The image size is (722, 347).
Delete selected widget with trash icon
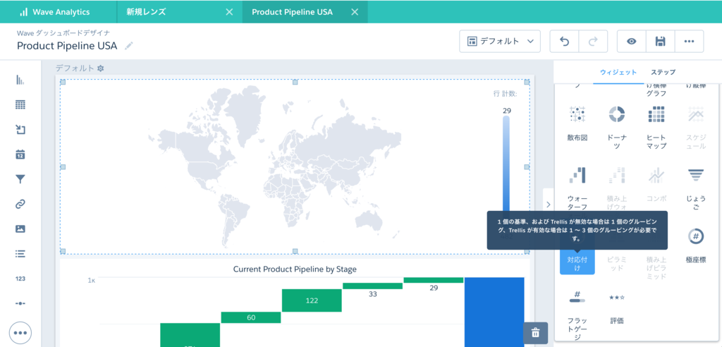536,333
